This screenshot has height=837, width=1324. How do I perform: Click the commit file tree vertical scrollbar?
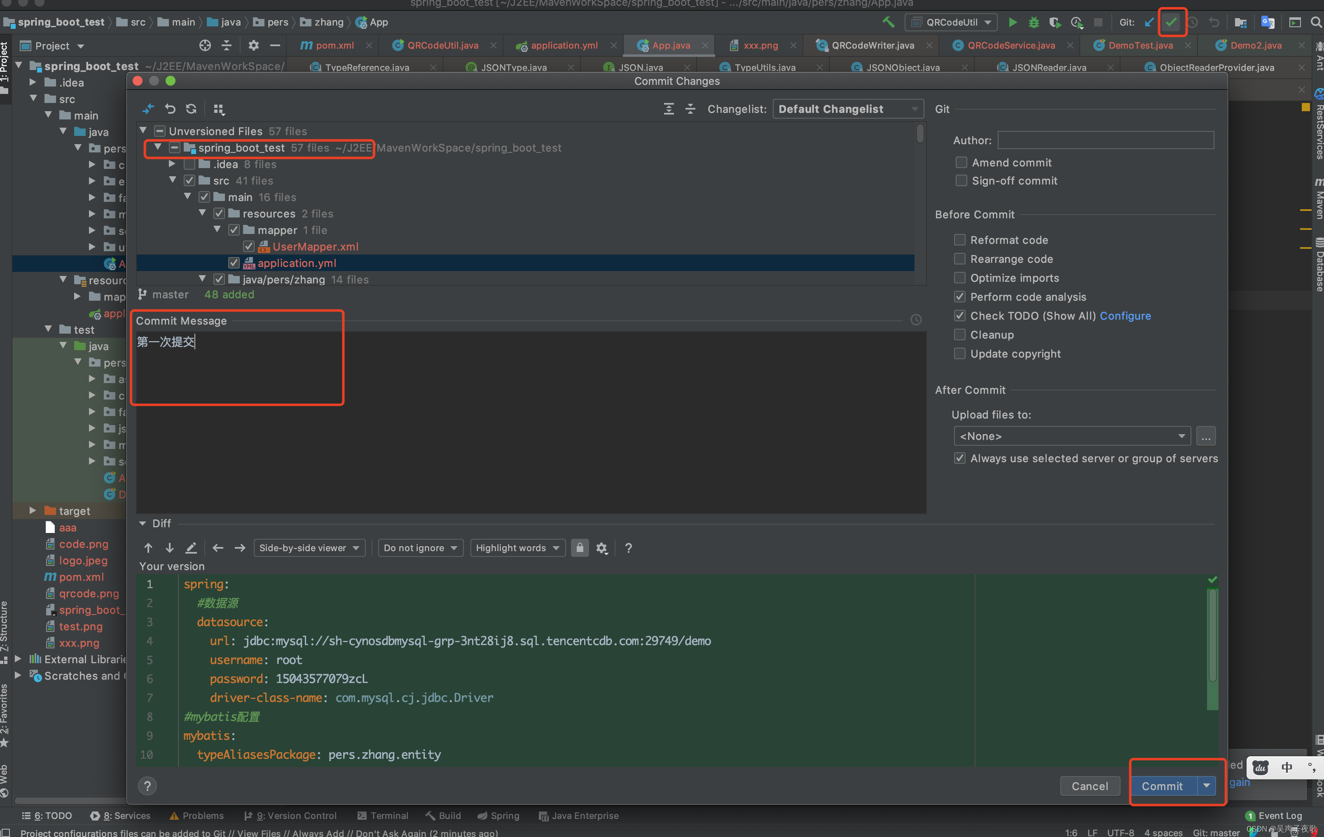point(920,133)
